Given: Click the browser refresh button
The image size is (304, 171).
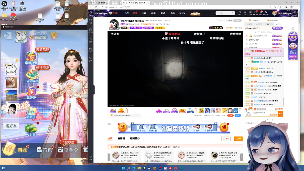Looking at the screenshot, I should (x=96, y=7).
